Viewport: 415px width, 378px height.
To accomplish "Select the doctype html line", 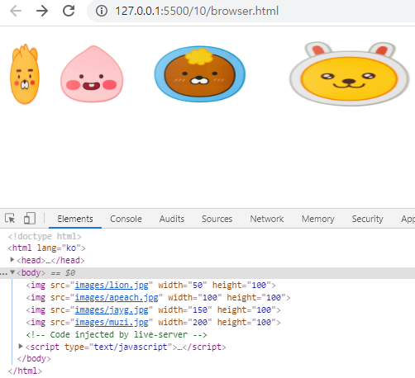I will (x=45, y=236).
